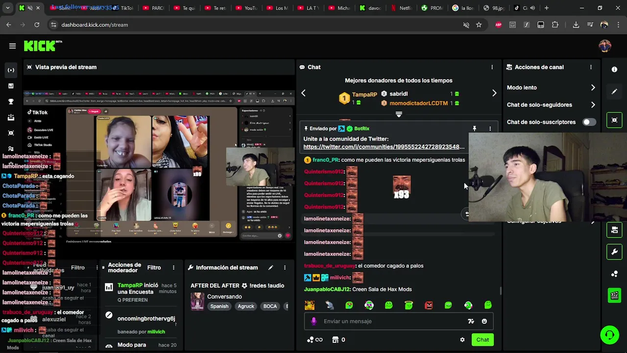This screenshot has width=627, height=353.
Task: Go to next top donors page
Action: [494, 93]
